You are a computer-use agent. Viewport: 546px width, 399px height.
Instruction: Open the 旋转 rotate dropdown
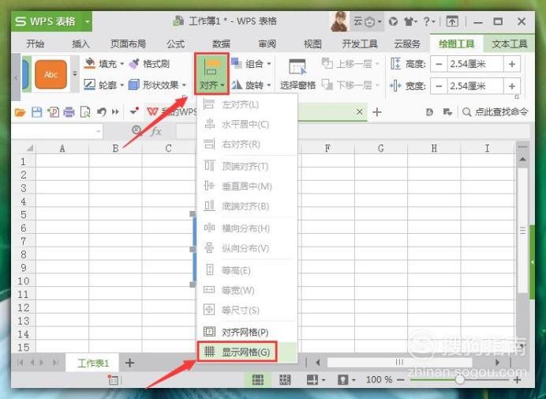tap(251, 85)
